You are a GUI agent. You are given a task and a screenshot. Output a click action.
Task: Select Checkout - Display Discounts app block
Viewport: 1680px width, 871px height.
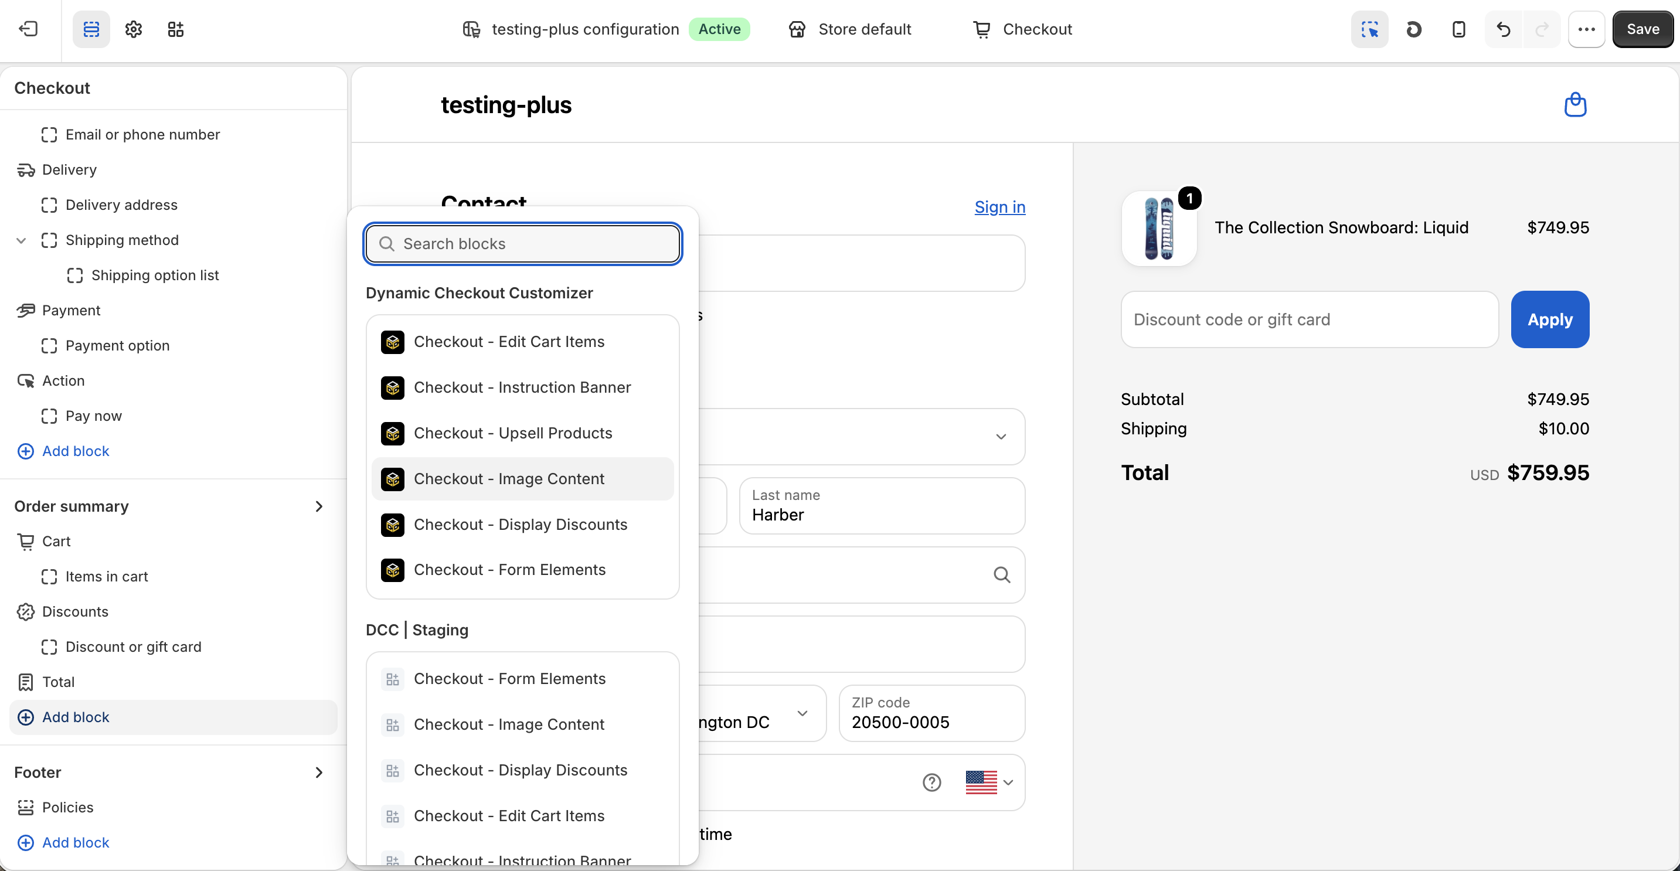click(522, 524)
